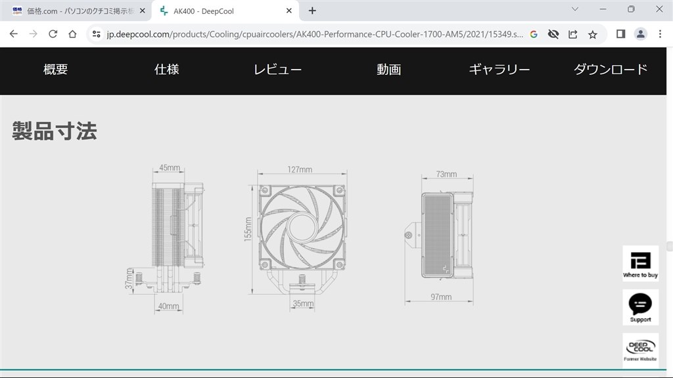This screenshot has width=673, height=378.
Task: Select the AK400 - DeepCool tab
Action: coord(225,10)
